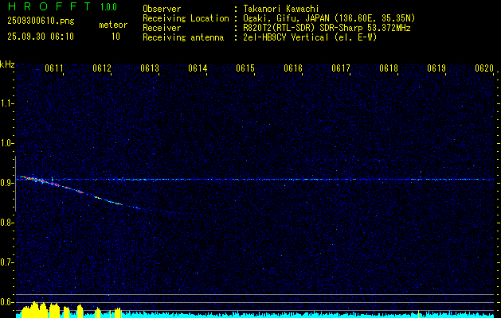The height and width of the screenshot is (318, 501).
Task: Click the 0.7 kHz frequency label
Action: tap(7, 262)
